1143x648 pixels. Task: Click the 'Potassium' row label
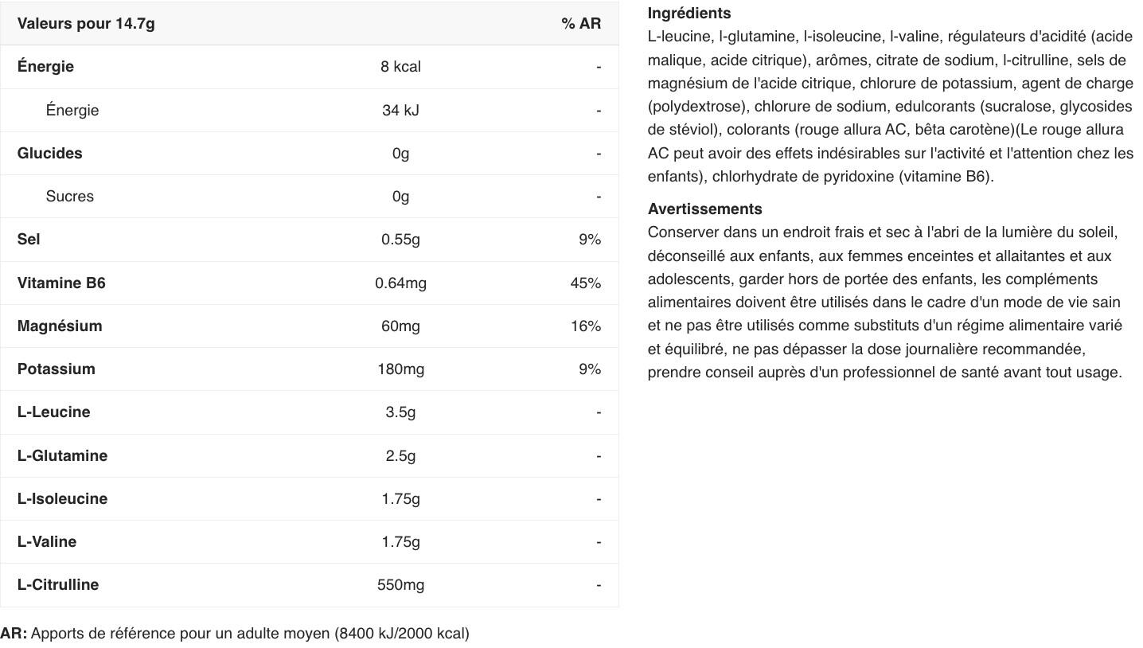56,369
